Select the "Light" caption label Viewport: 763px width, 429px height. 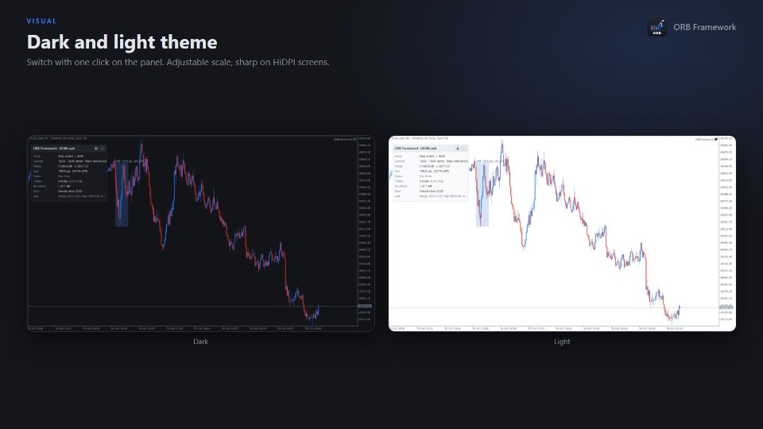[562, 342]
